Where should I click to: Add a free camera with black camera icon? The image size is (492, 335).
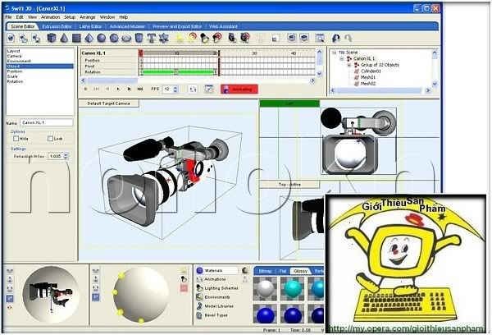232,38
